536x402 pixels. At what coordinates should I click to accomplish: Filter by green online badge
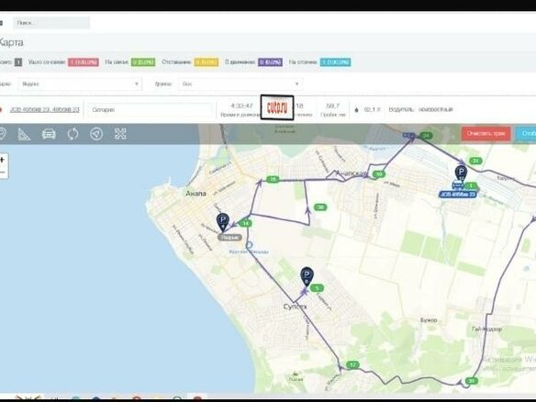[143, 62]
